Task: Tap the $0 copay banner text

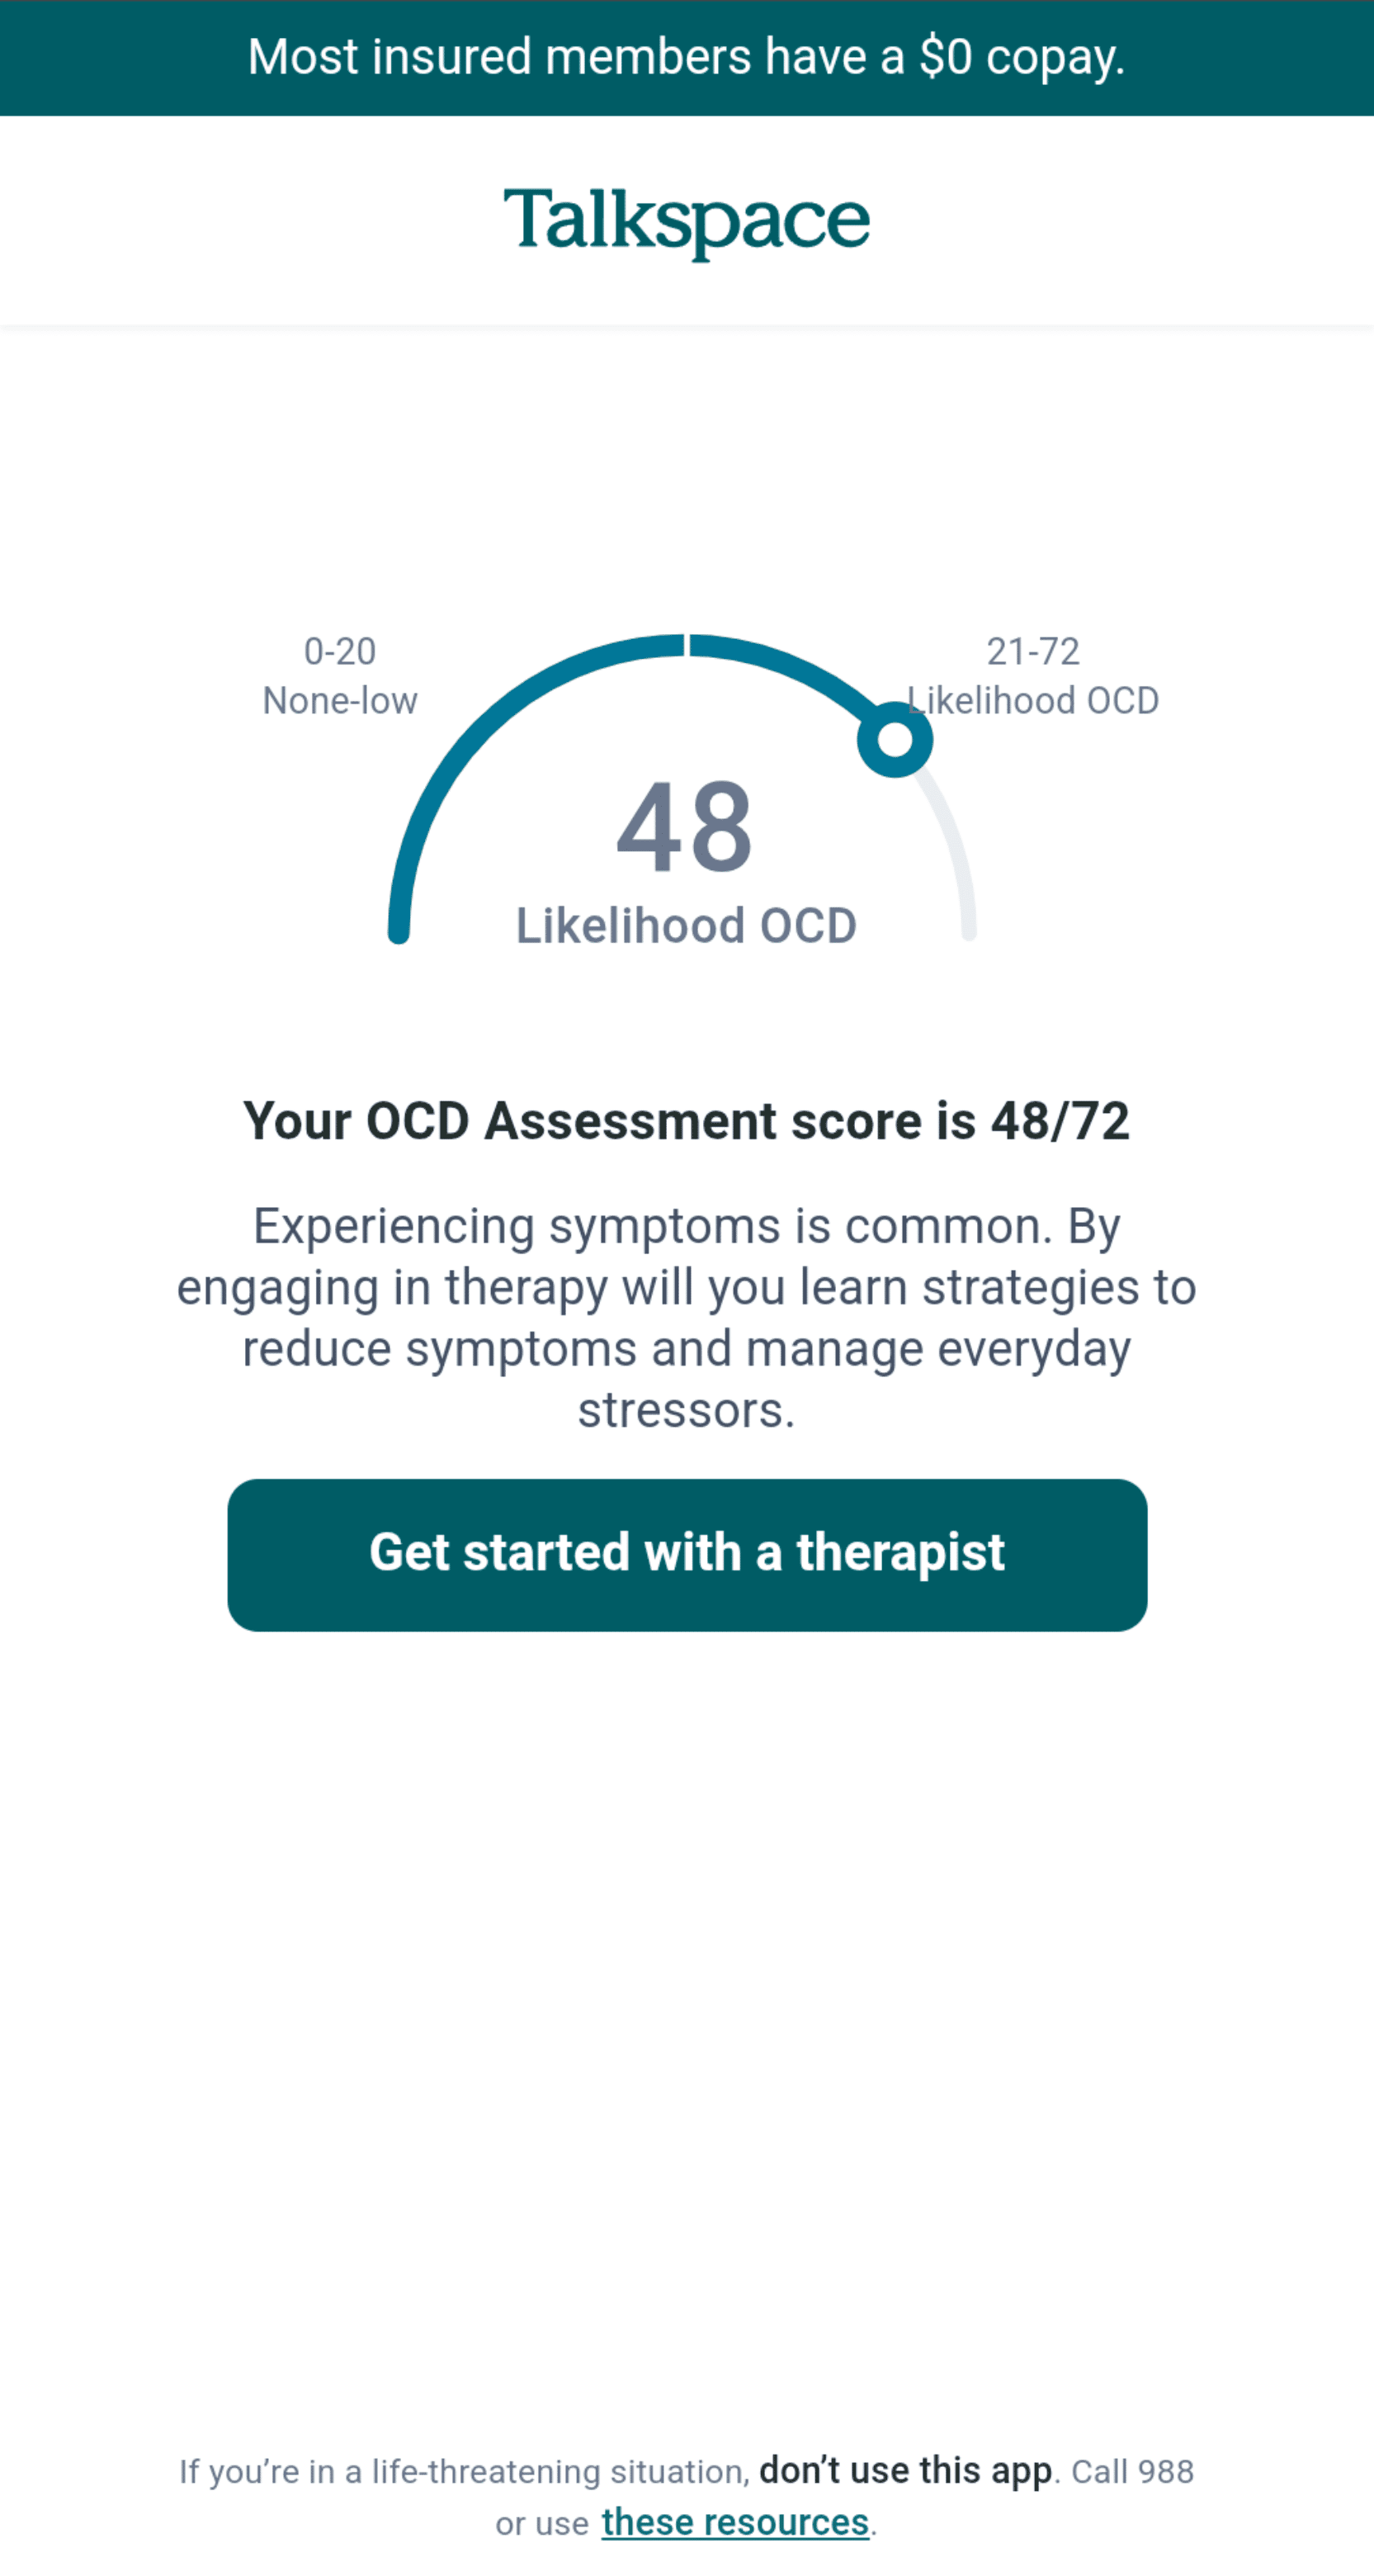Action: click(687, 57)
